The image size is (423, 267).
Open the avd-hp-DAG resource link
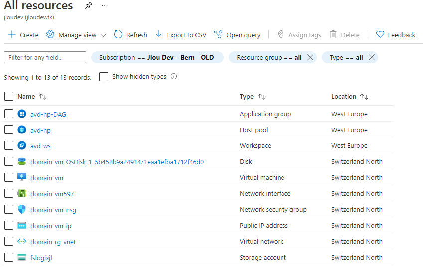48,115
